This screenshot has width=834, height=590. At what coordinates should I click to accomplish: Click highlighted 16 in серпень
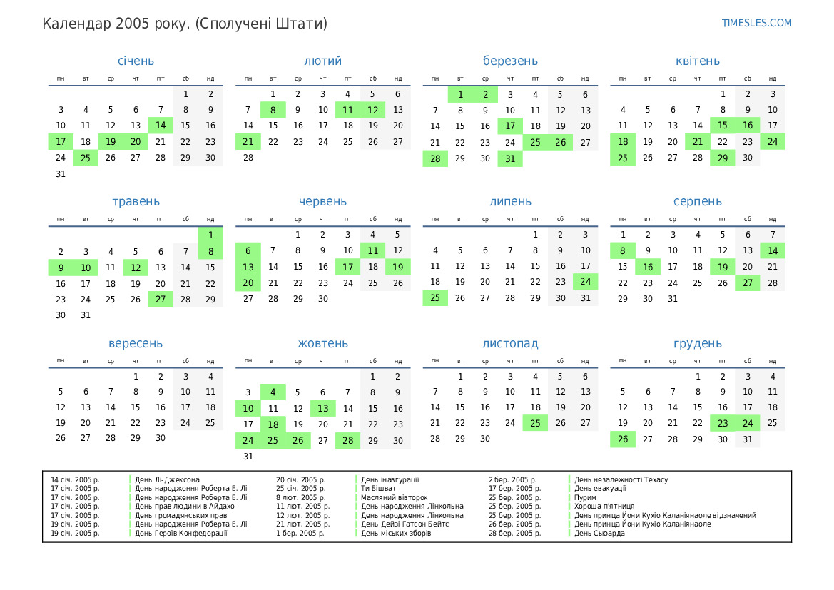(648, 267)
